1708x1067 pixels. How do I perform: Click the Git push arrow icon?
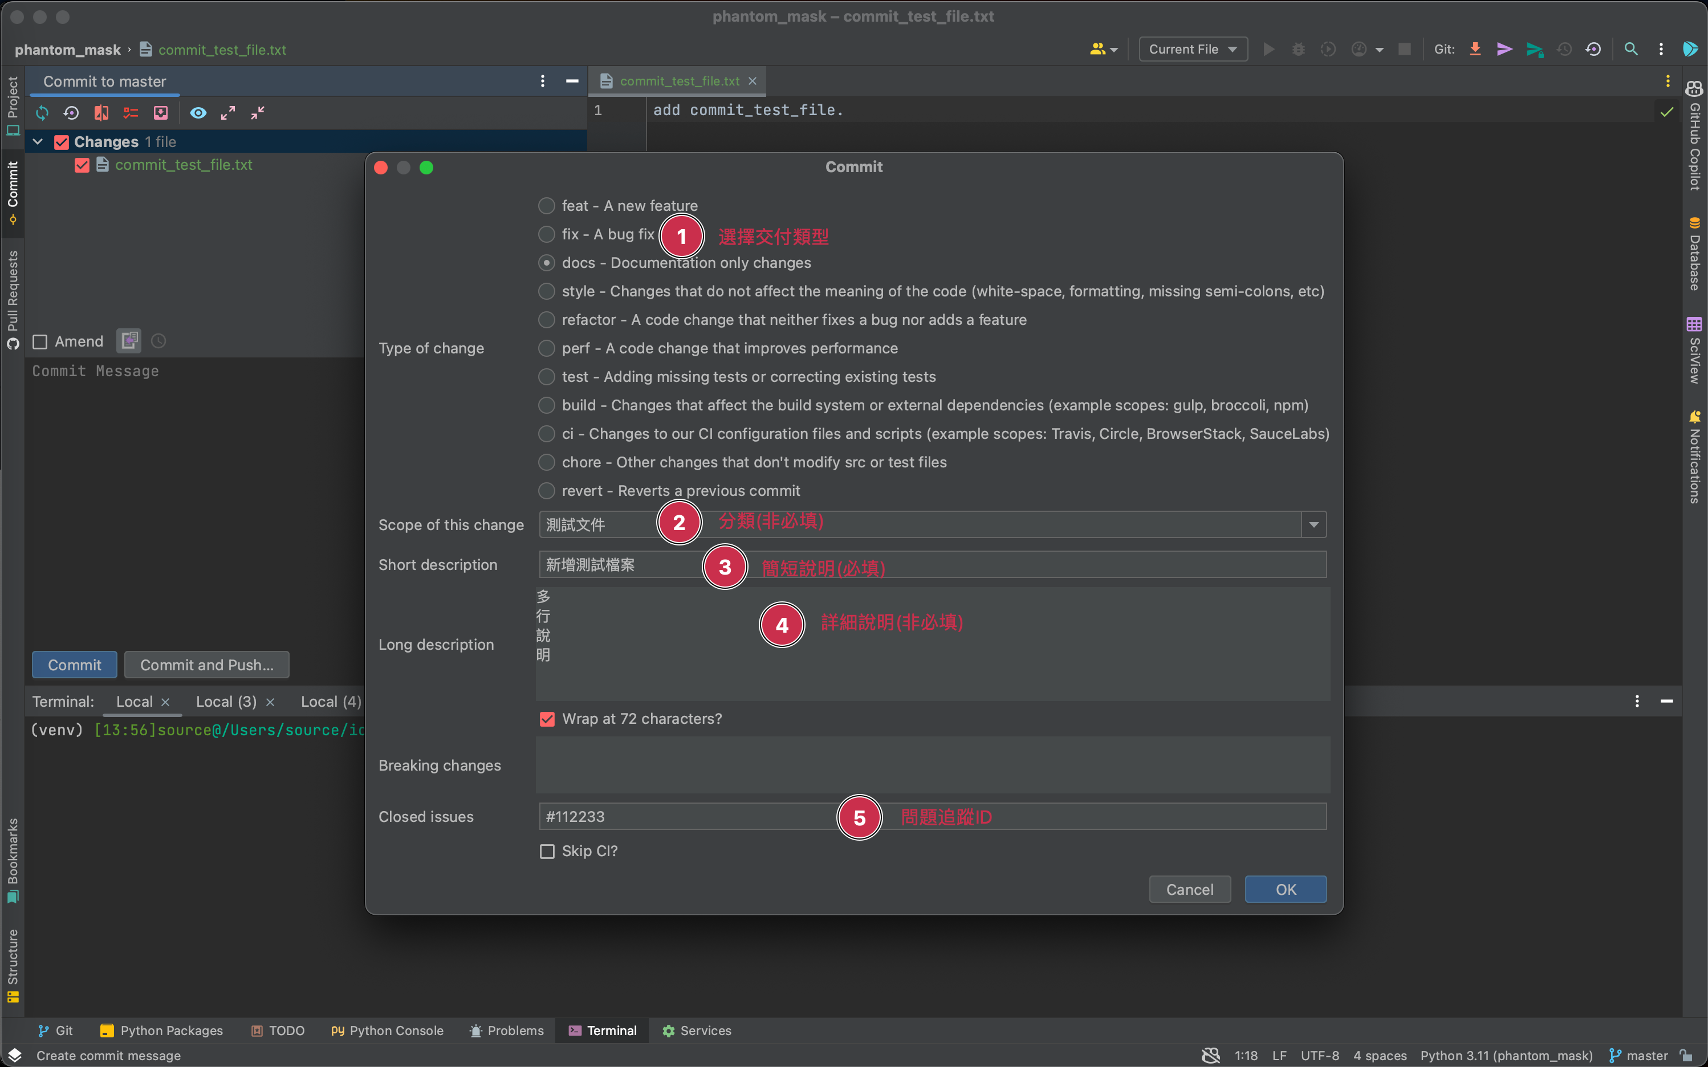point(1534,50)
